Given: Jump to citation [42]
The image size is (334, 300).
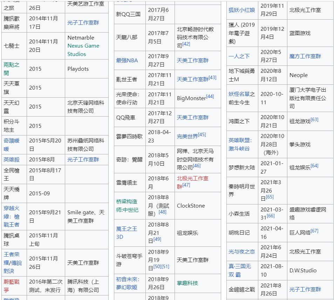Looking at the screenshot, I should coord(186,44).
